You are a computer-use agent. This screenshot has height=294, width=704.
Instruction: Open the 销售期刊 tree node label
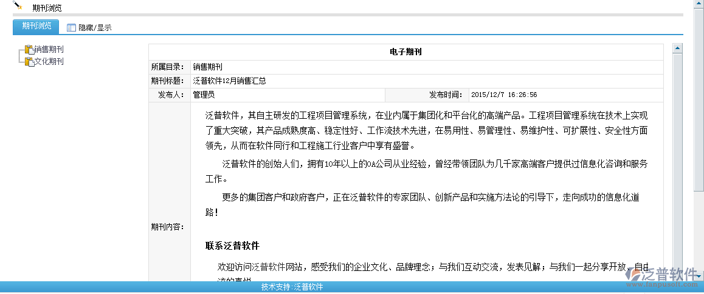pos(49,50)
